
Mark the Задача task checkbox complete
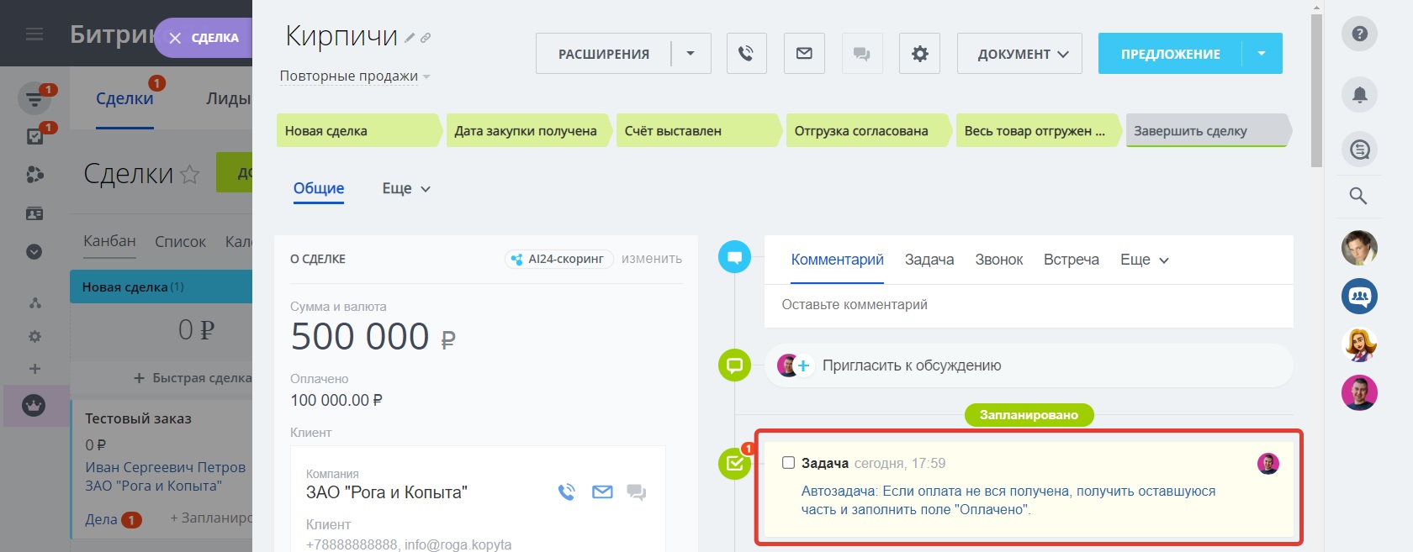click(788, 463)
